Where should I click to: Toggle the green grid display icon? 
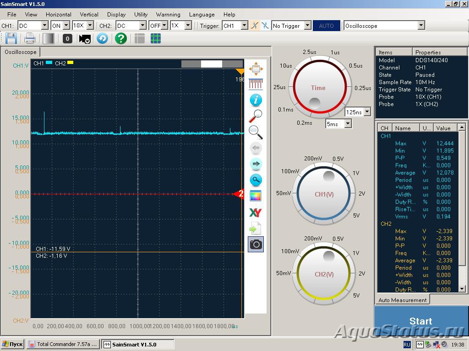point(156,38)
